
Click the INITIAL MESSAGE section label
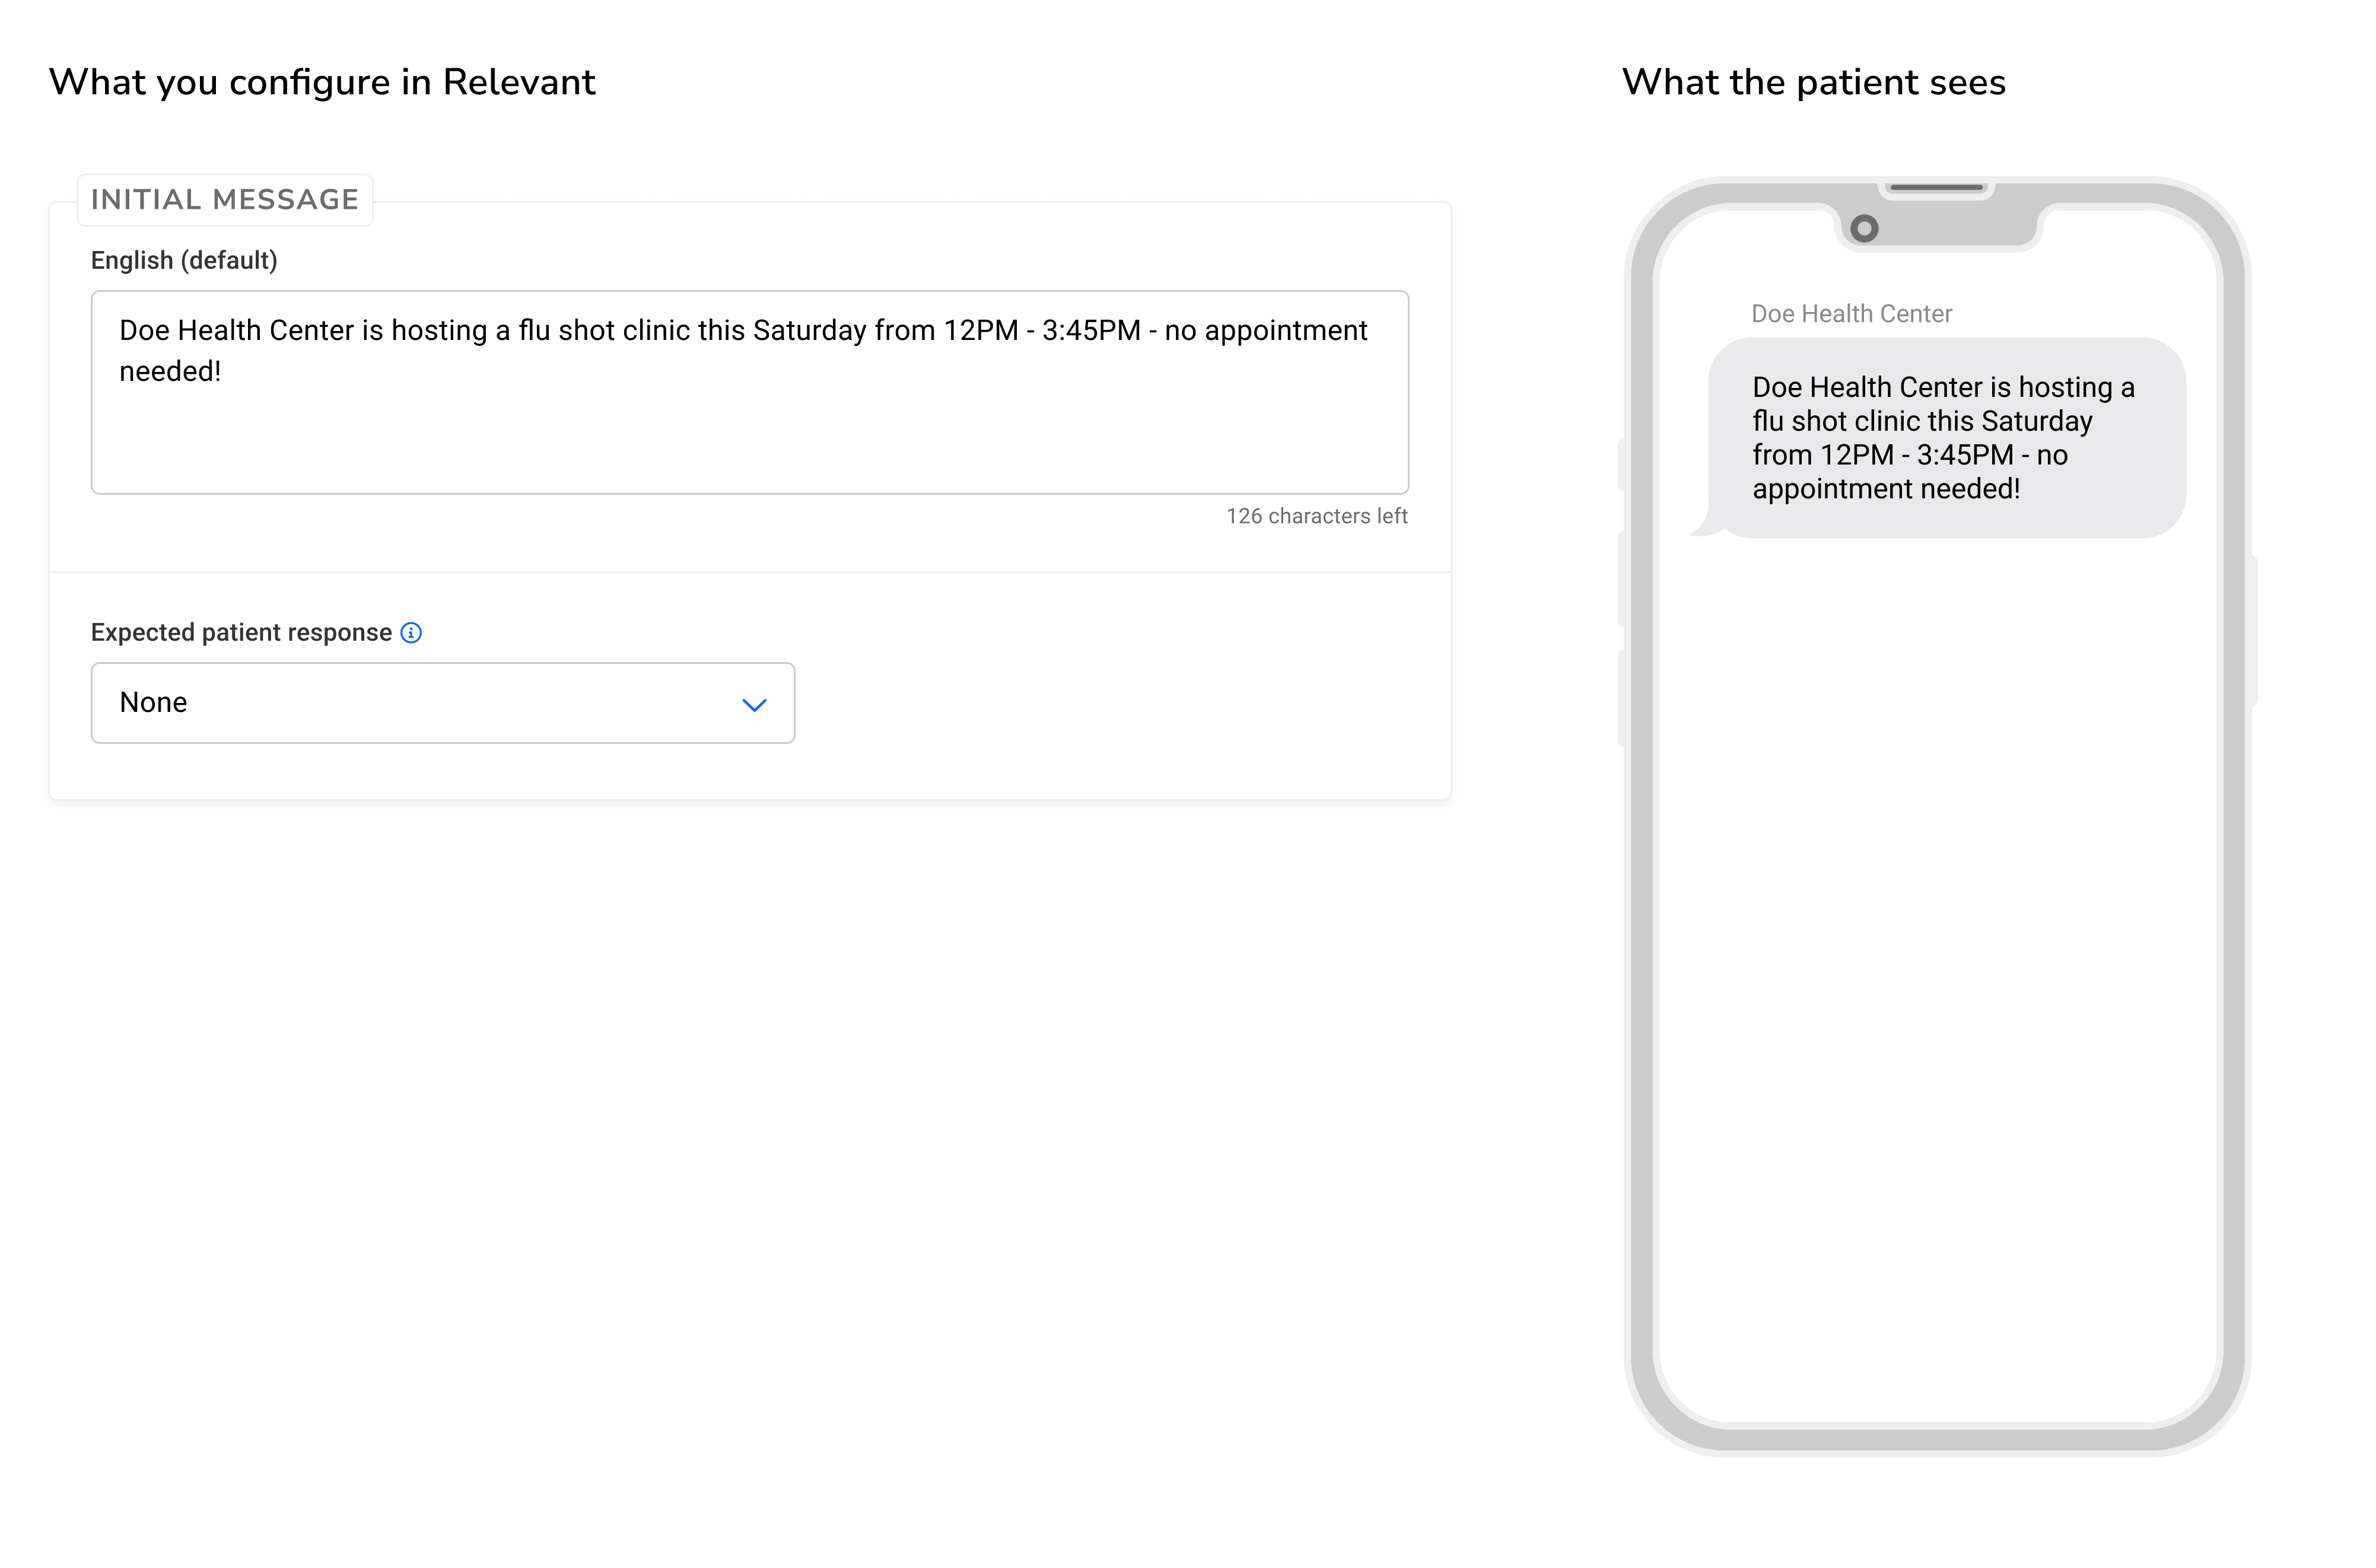[x=225, y=200]
